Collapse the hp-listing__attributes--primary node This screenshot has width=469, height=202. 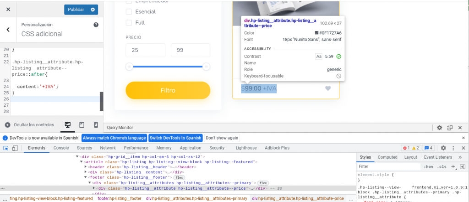[89, 183]
